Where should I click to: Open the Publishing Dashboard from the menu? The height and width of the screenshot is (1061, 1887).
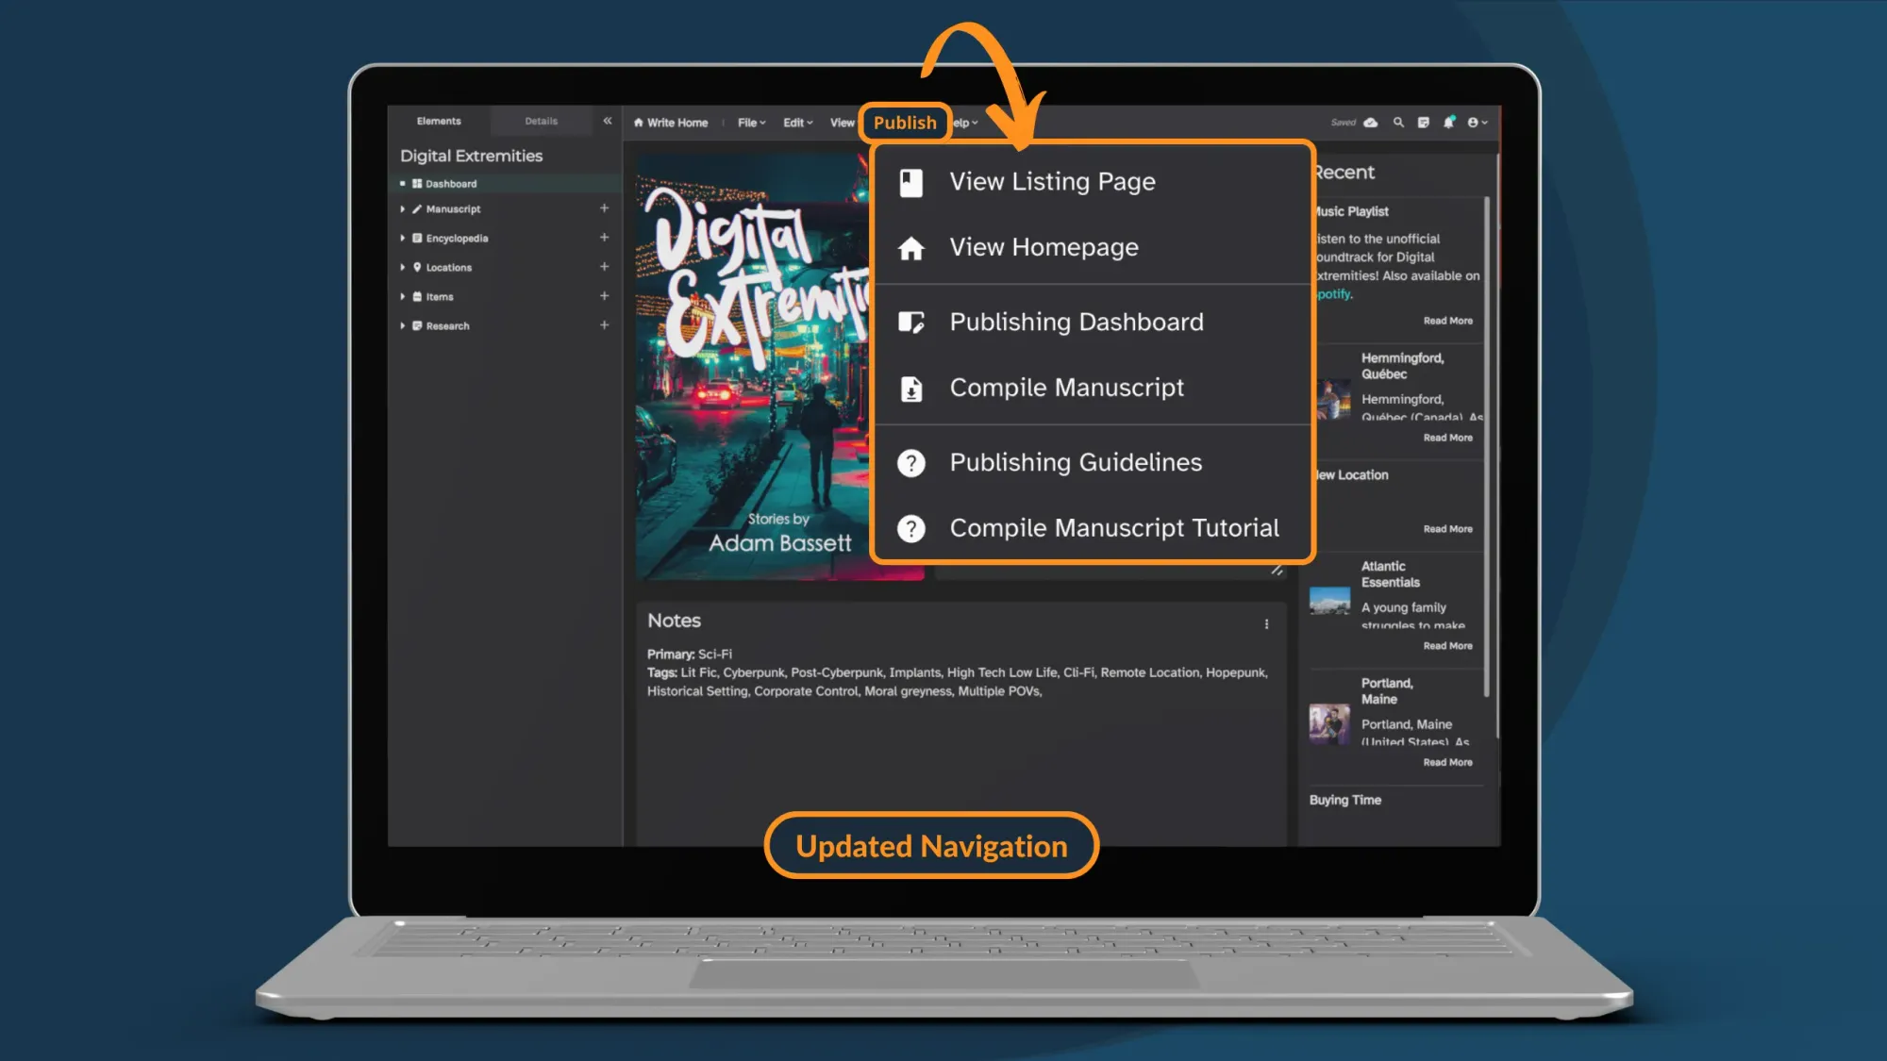(x=1077, y=322)
